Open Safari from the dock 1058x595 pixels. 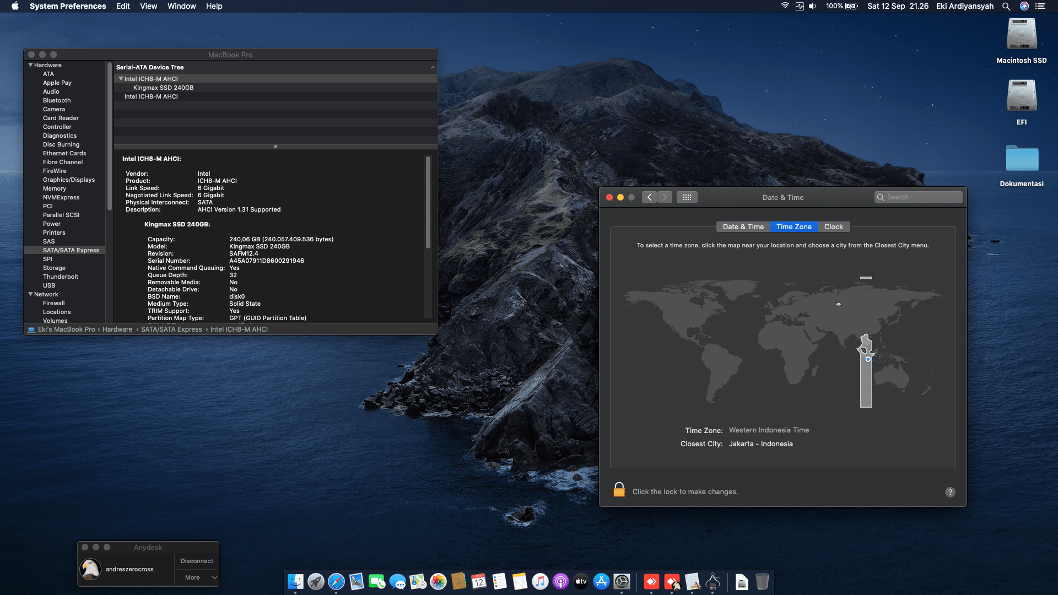[x=336, y=582]
